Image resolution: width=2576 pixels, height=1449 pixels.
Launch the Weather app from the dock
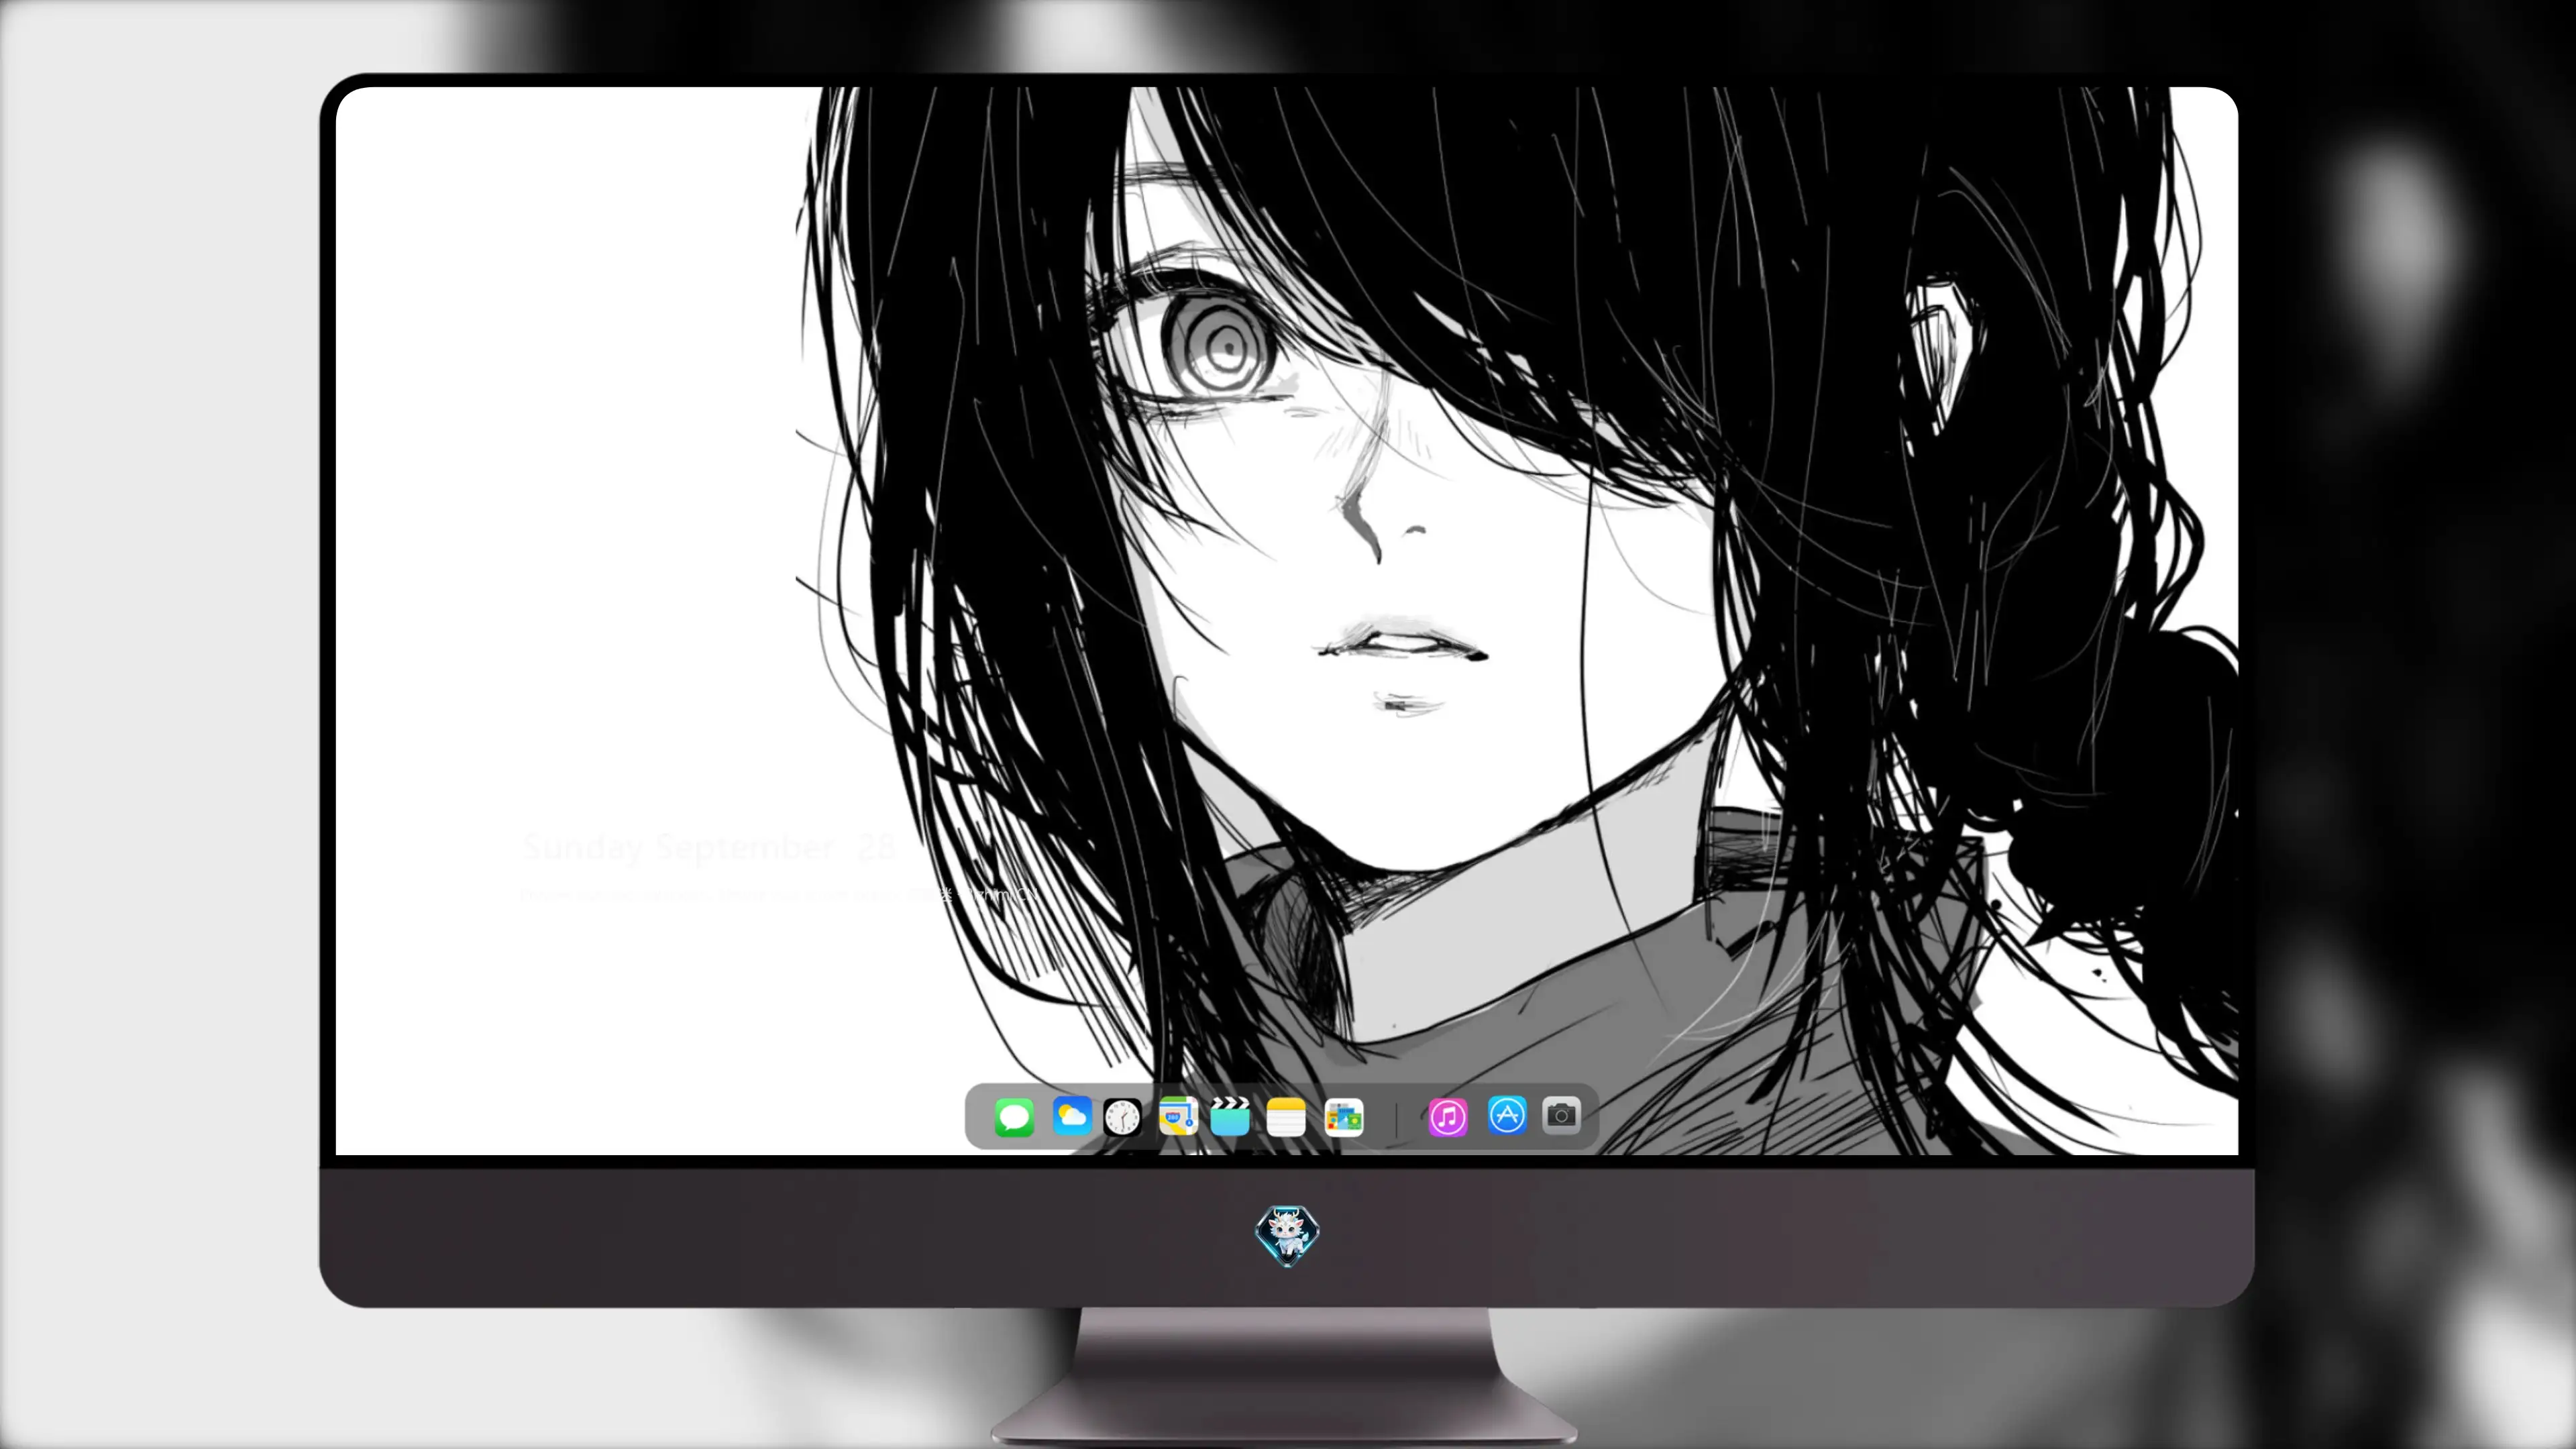[x=1071, y=1116]
